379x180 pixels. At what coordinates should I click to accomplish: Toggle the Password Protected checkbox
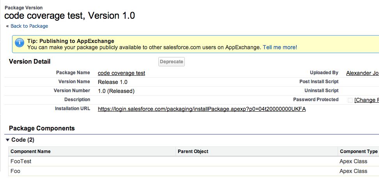[350, 100]
